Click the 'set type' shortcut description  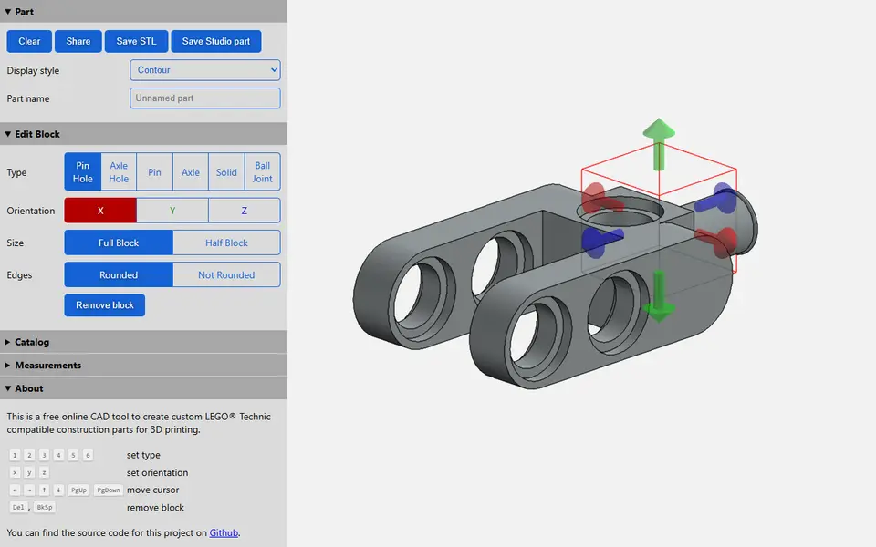[x=143, y=455]
